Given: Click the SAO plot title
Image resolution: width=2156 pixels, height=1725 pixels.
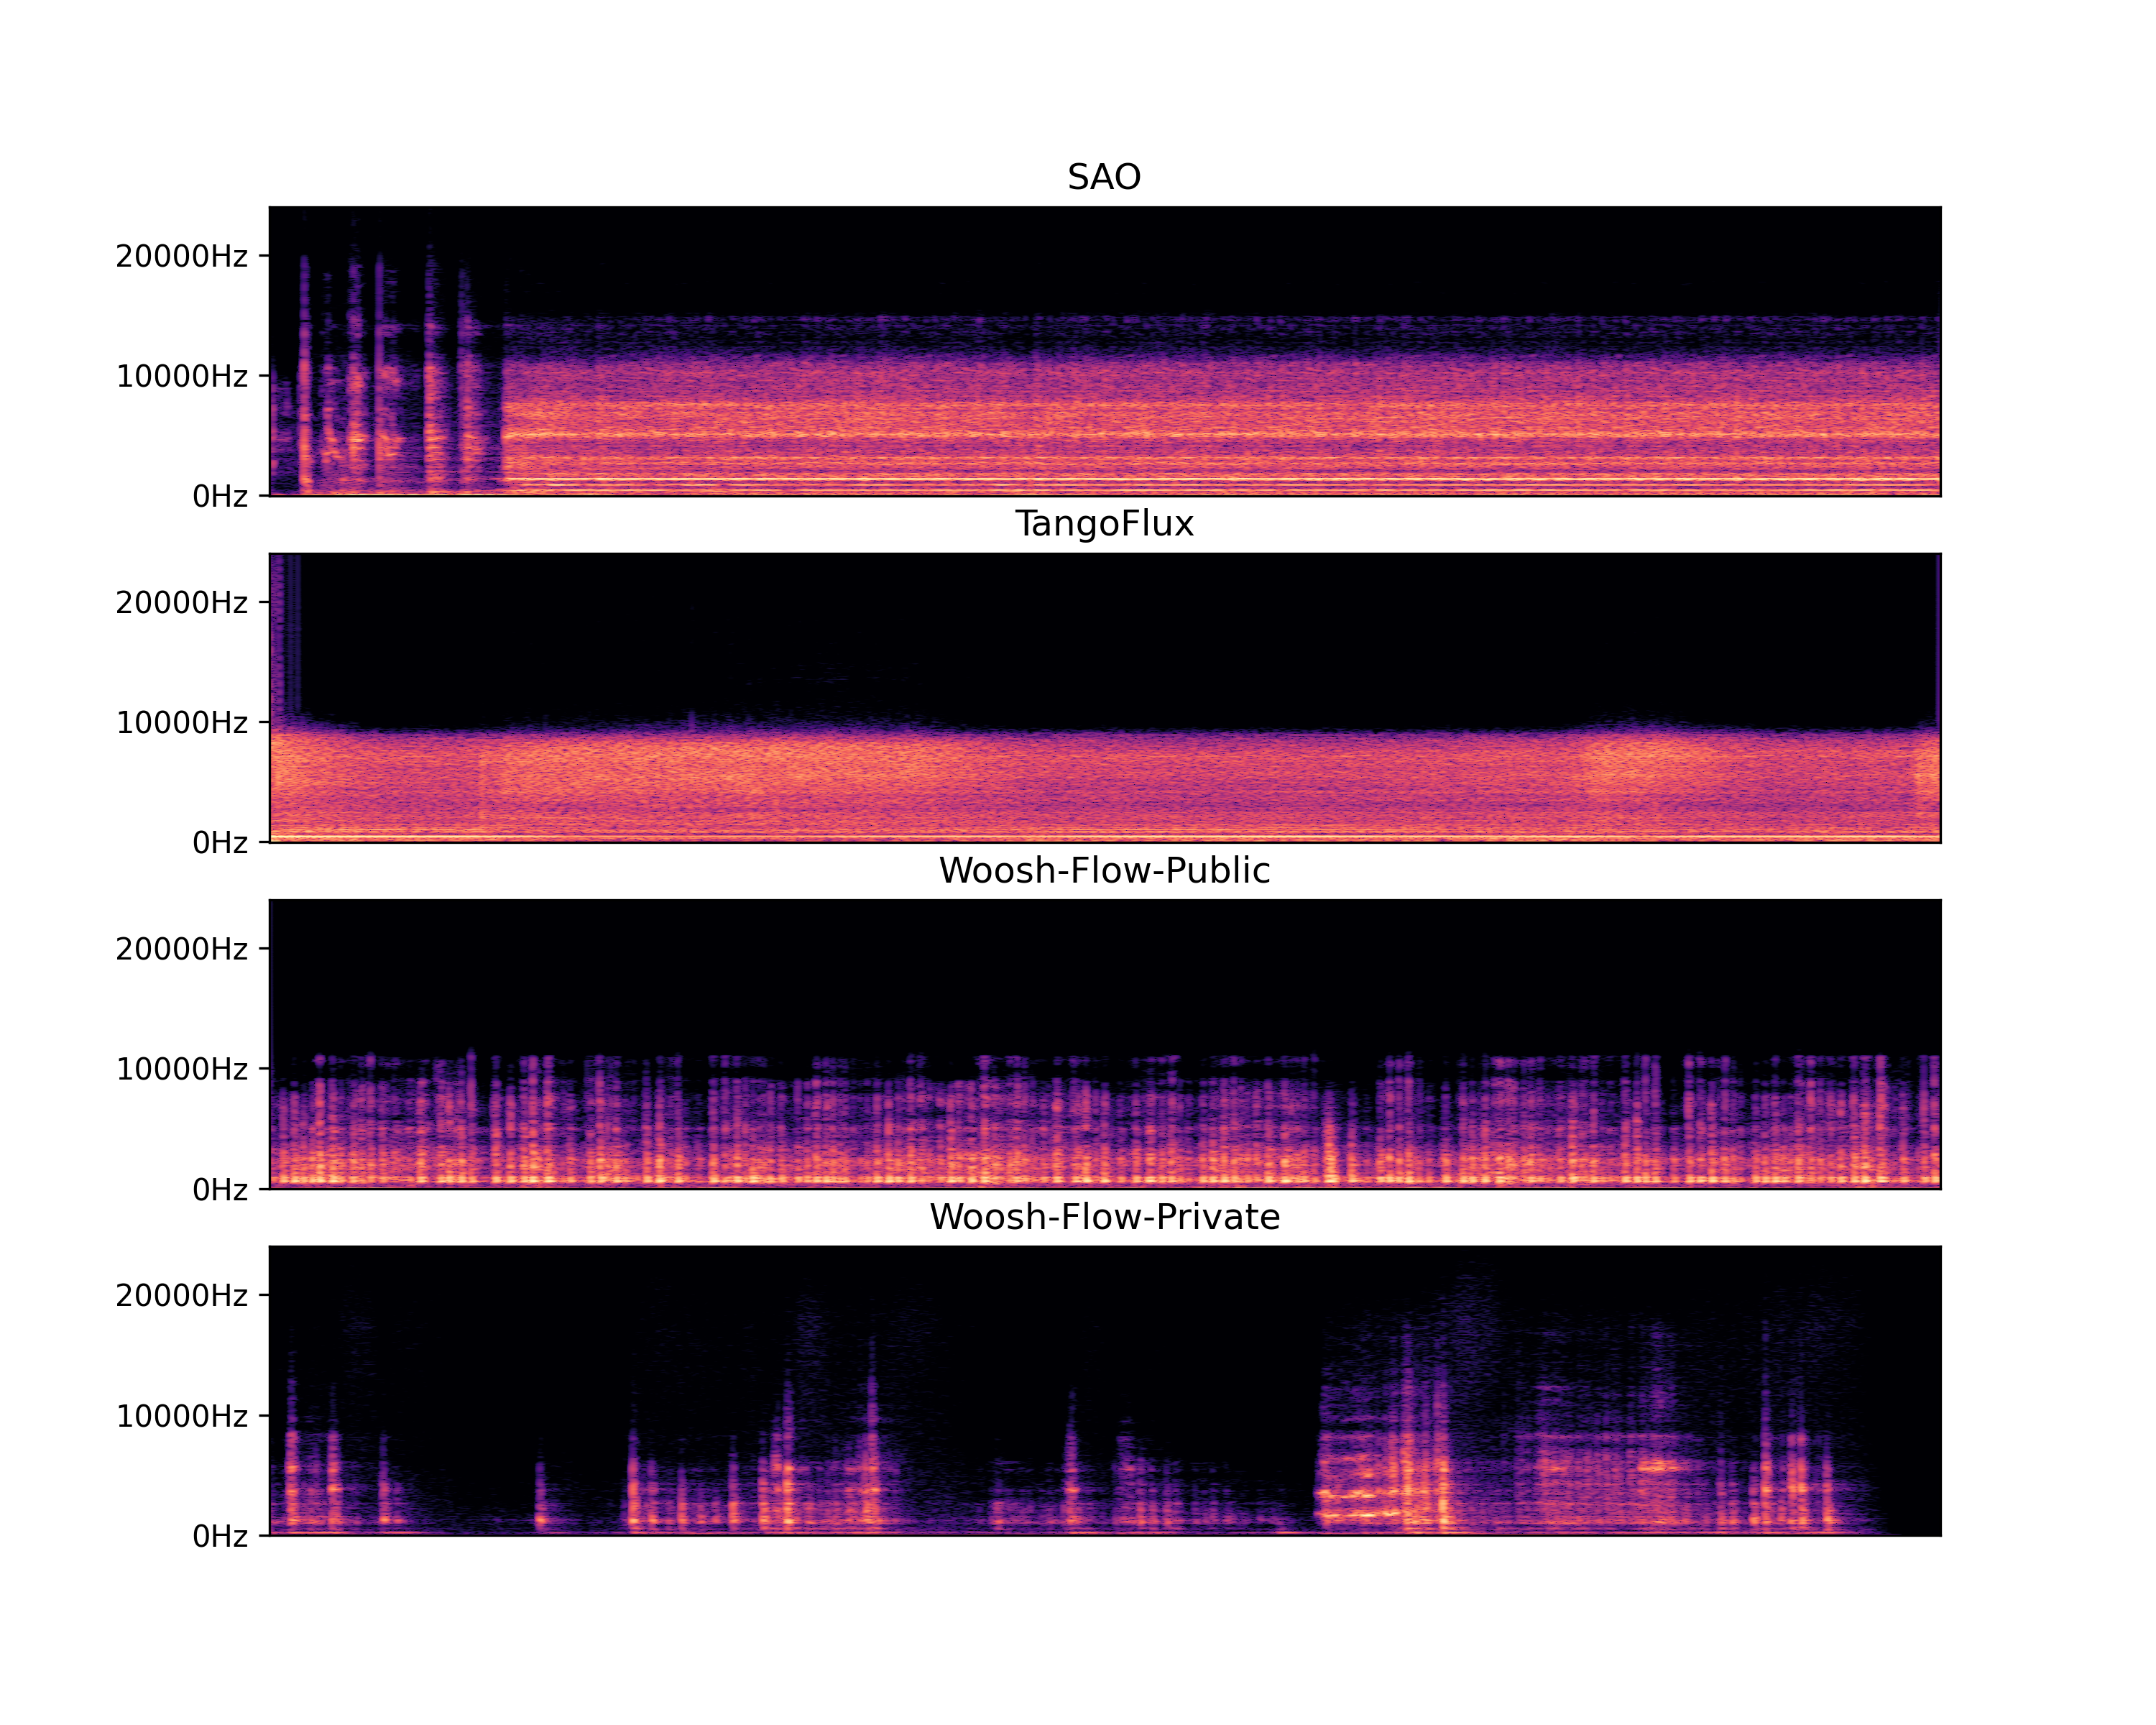Looking at the screenshot, I should tap(1104, 177).
